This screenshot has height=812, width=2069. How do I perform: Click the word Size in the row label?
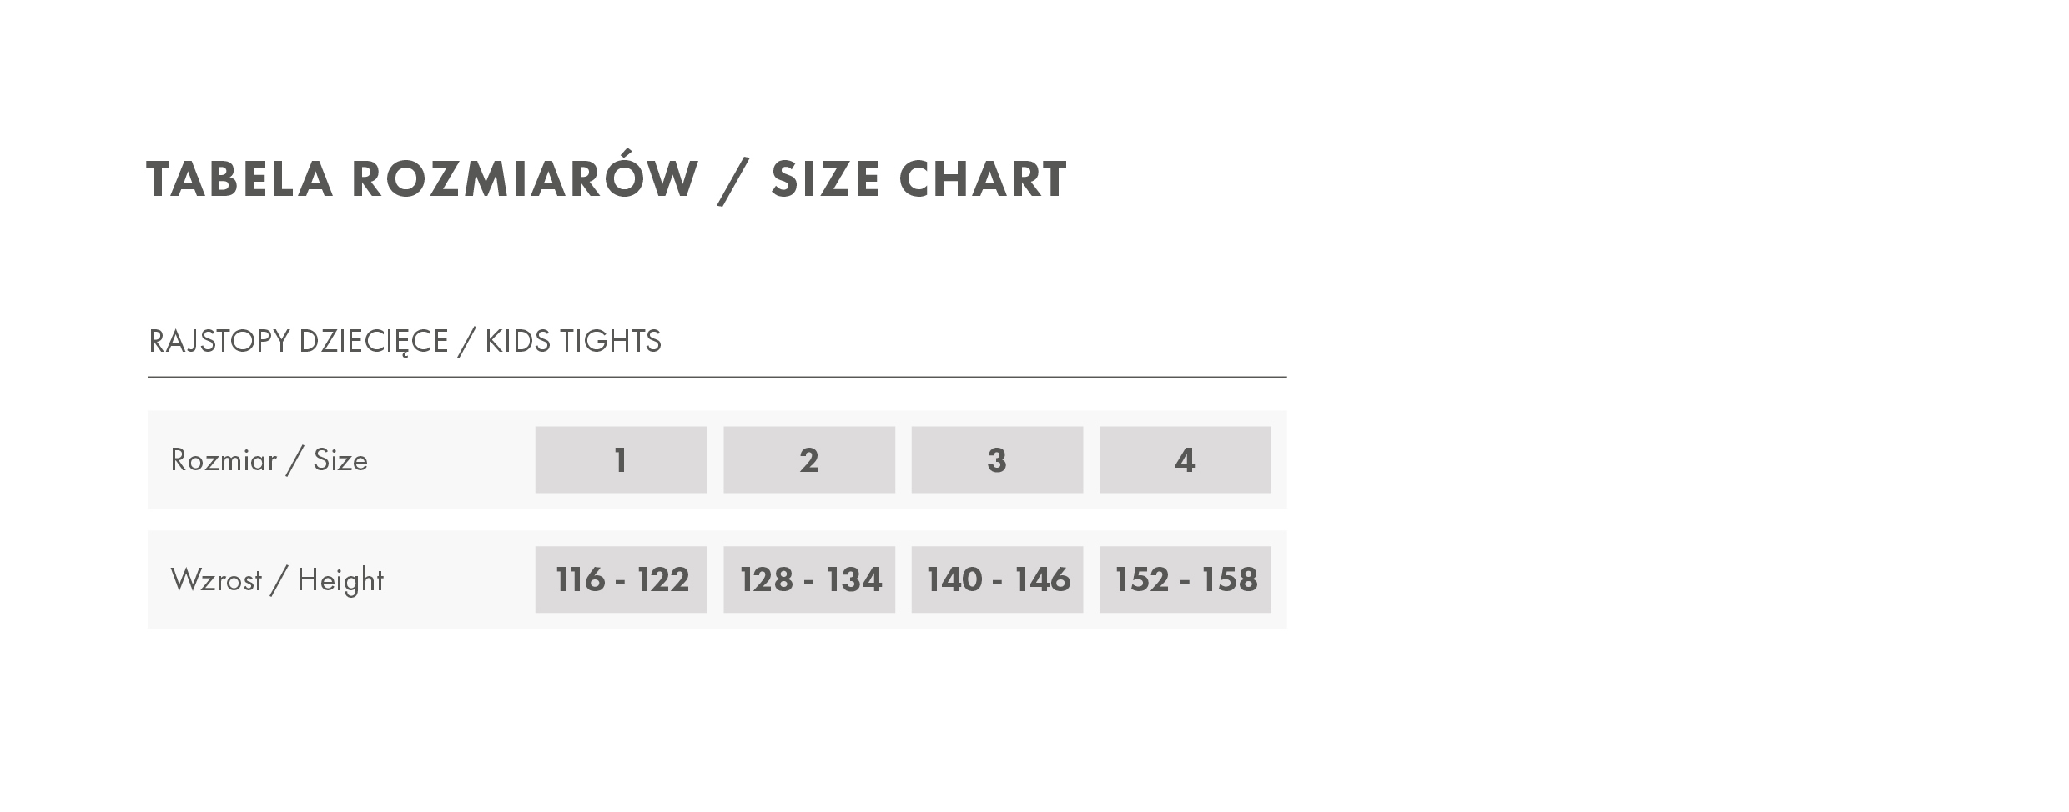click(x=340, y=460)
